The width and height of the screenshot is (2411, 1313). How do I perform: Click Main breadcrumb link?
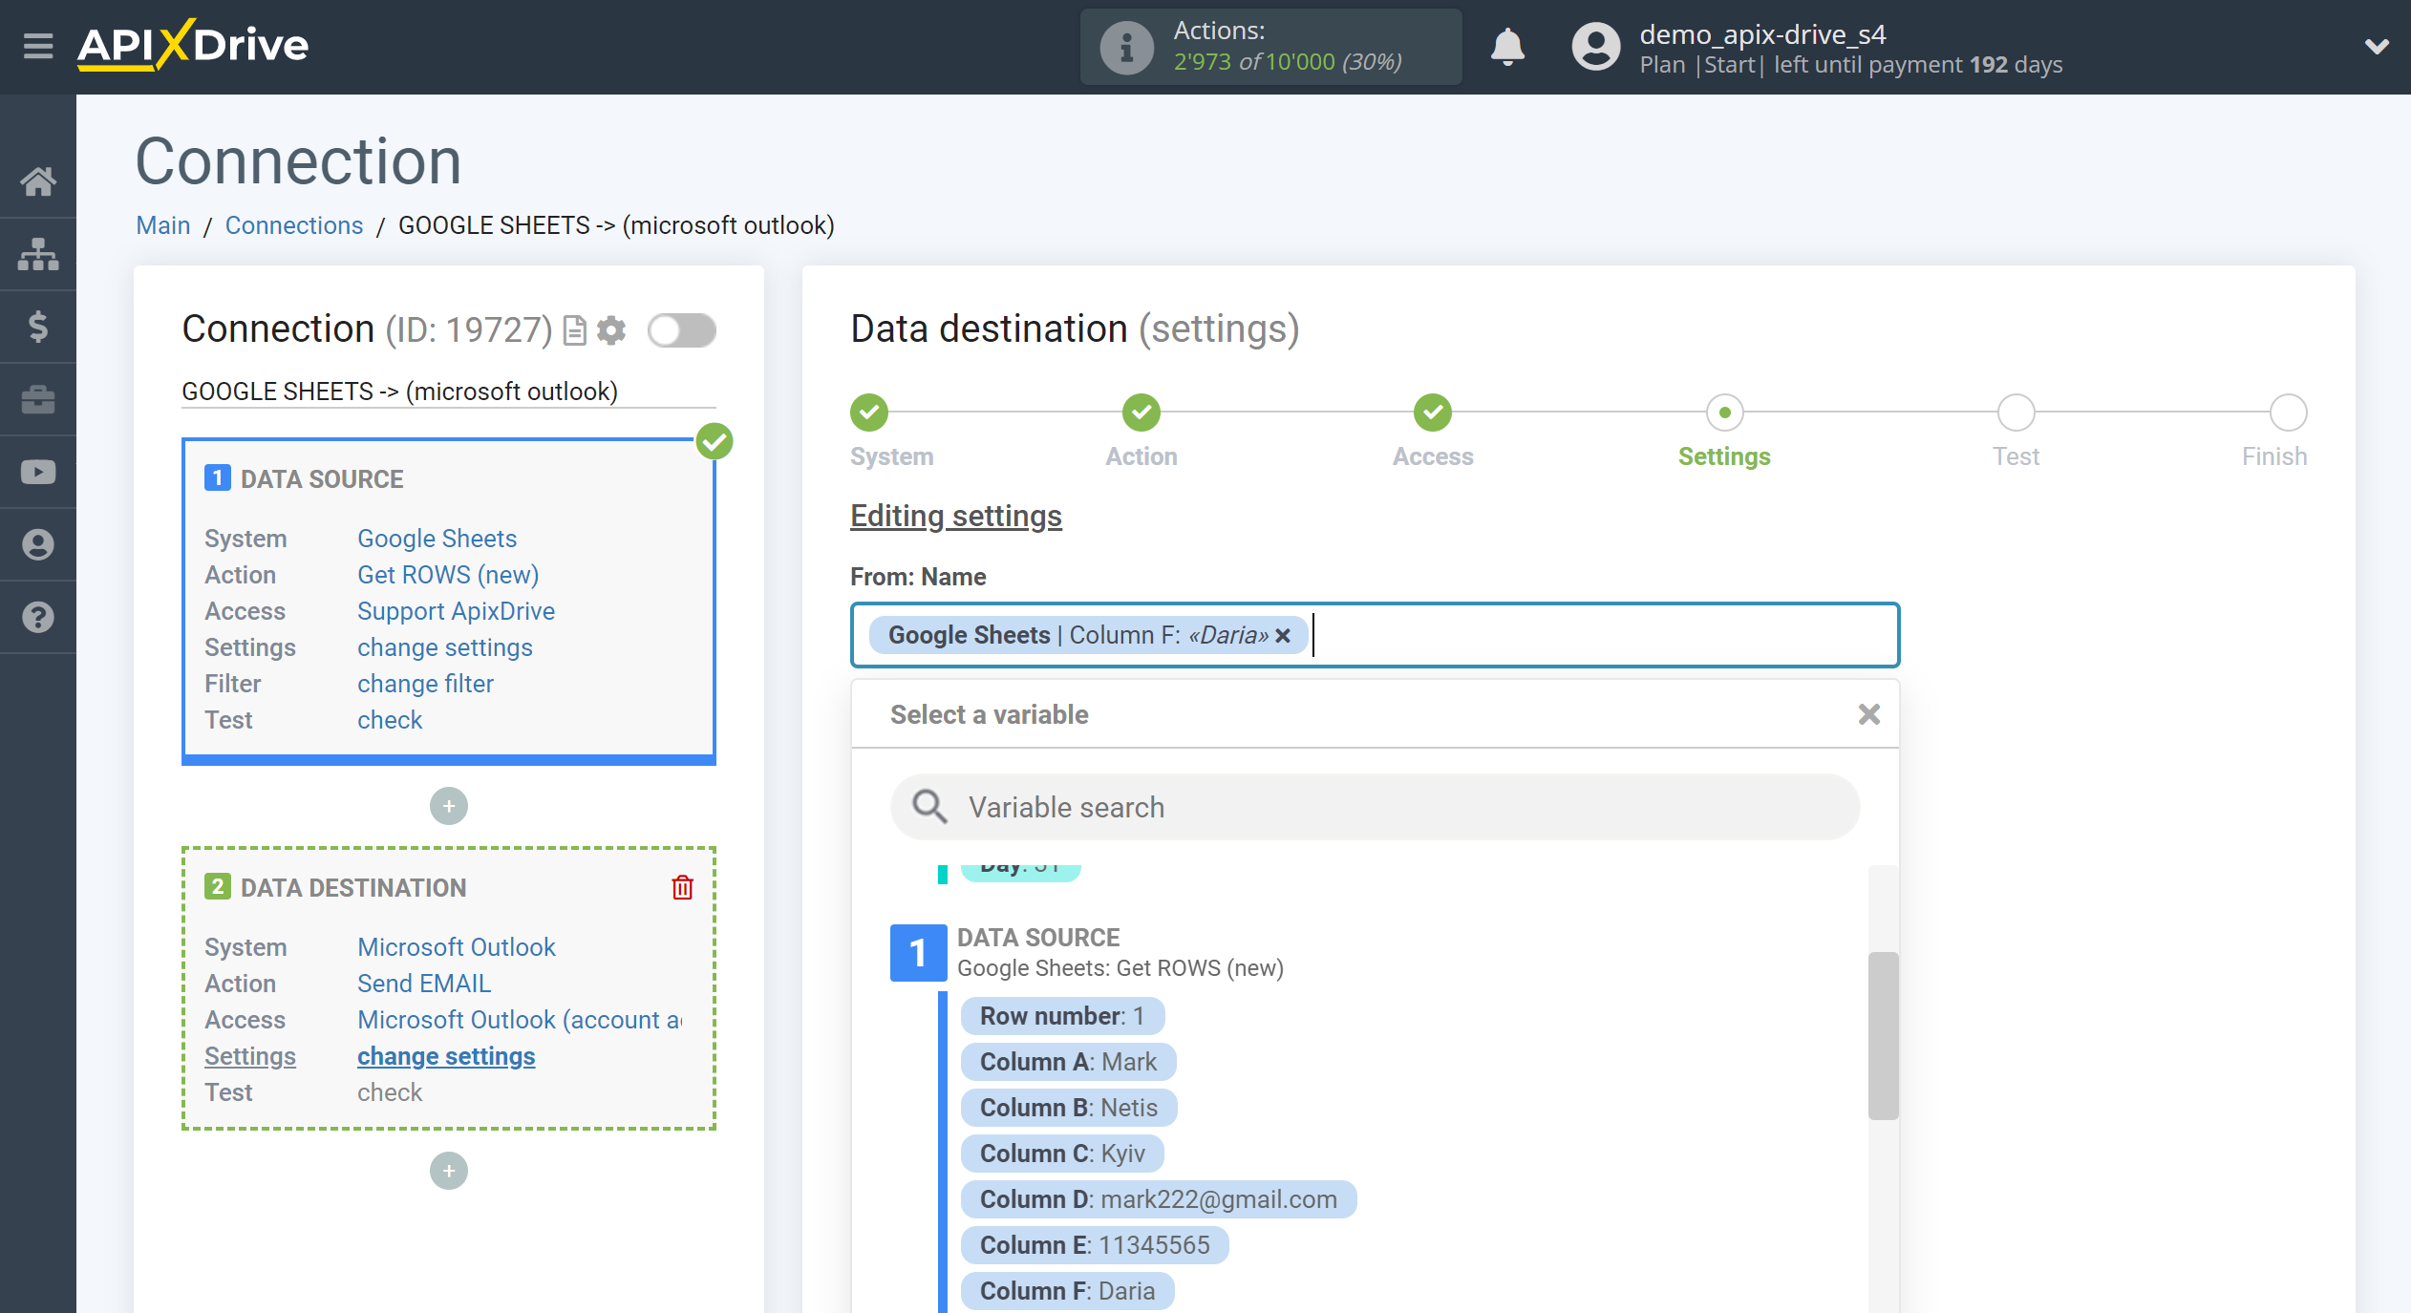coord(163,225)
